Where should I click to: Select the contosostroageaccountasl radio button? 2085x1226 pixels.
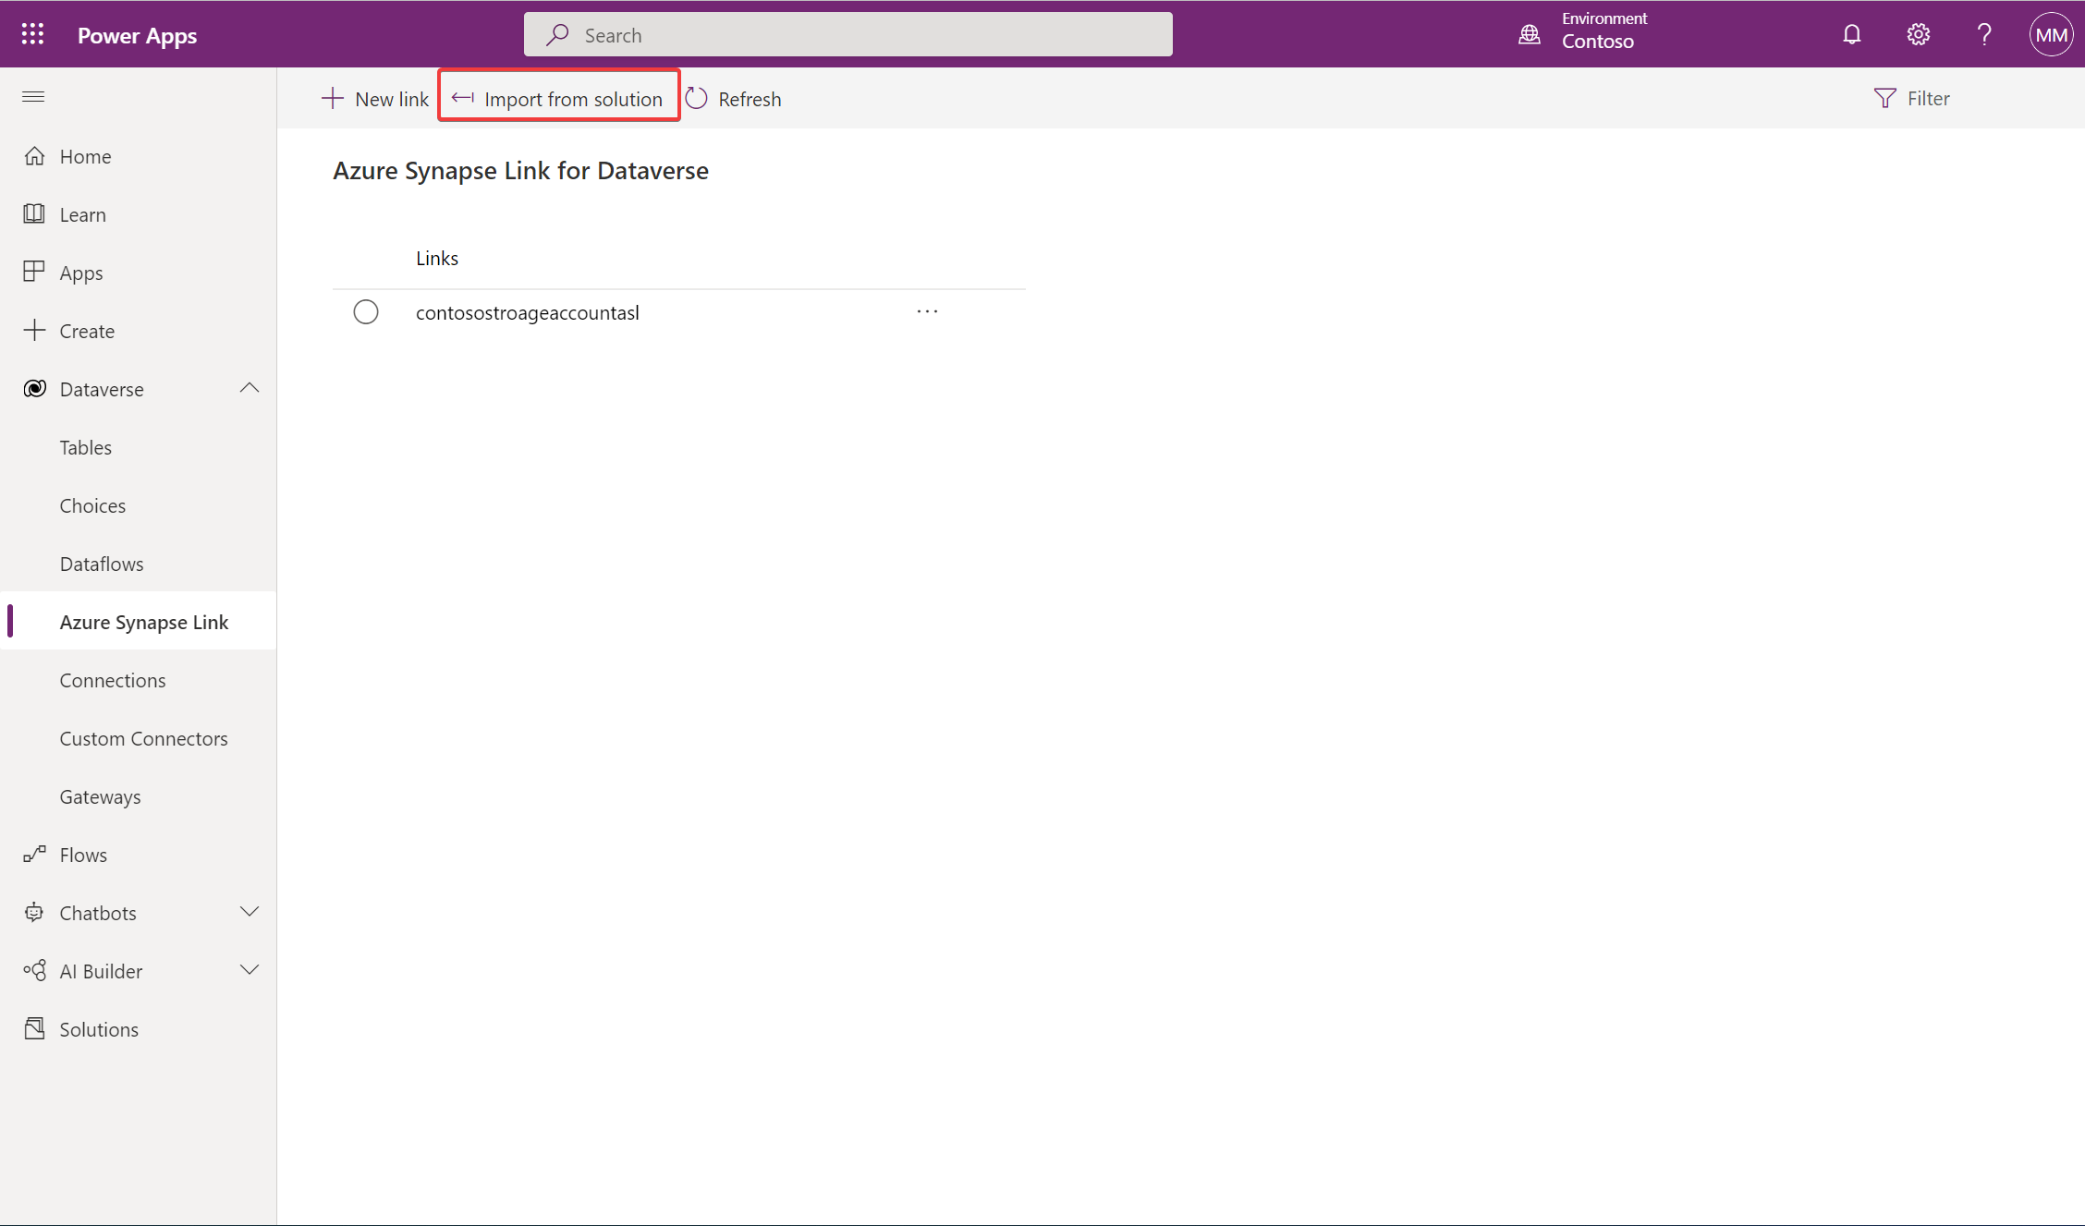[x=365, y=310]
